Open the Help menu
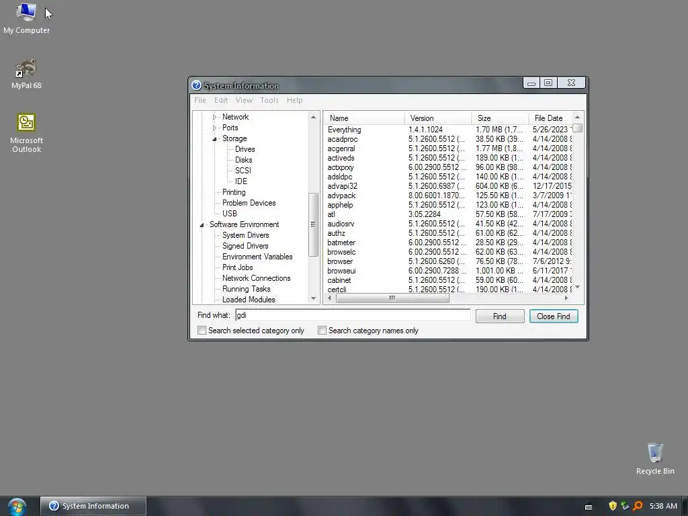This screenshot has width=688, height=516. [295, 100]
